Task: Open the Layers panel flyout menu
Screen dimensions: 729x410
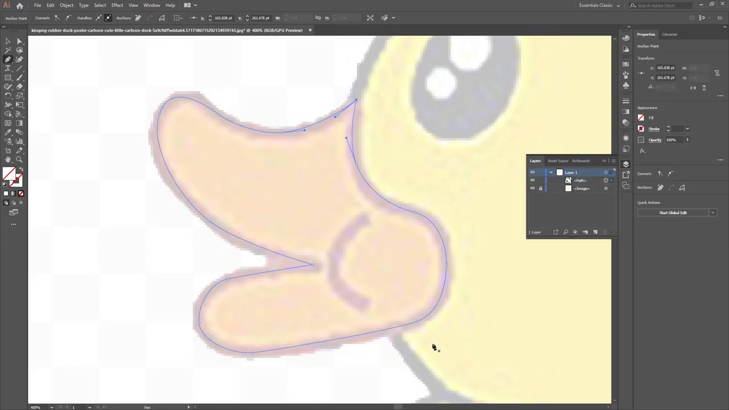Action: pyautogui.click(x=613, y=161)
